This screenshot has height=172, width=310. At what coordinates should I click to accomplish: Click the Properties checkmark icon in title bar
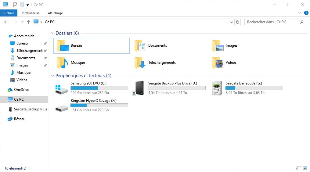[15, 5]
